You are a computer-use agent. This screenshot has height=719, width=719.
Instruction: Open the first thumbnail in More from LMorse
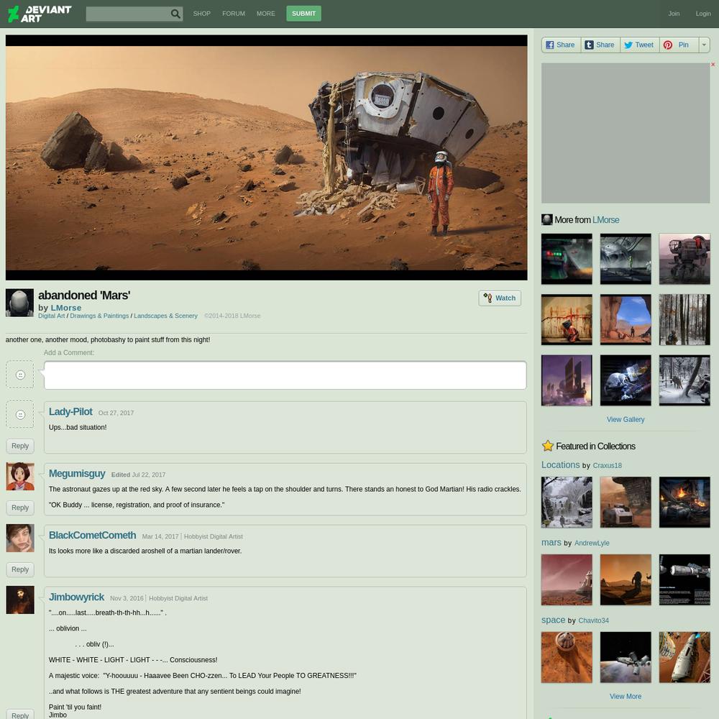point(567,259)
